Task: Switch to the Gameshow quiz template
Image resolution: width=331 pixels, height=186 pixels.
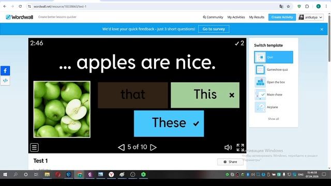Action: [x=274, y=70]
